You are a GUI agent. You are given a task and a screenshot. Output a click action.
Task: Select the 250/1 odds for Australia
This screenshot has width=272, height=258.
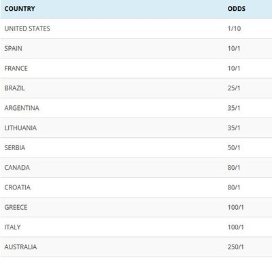point(236,247)
